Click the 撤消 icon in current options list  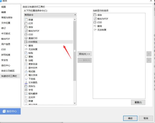[x=95, y=26]
